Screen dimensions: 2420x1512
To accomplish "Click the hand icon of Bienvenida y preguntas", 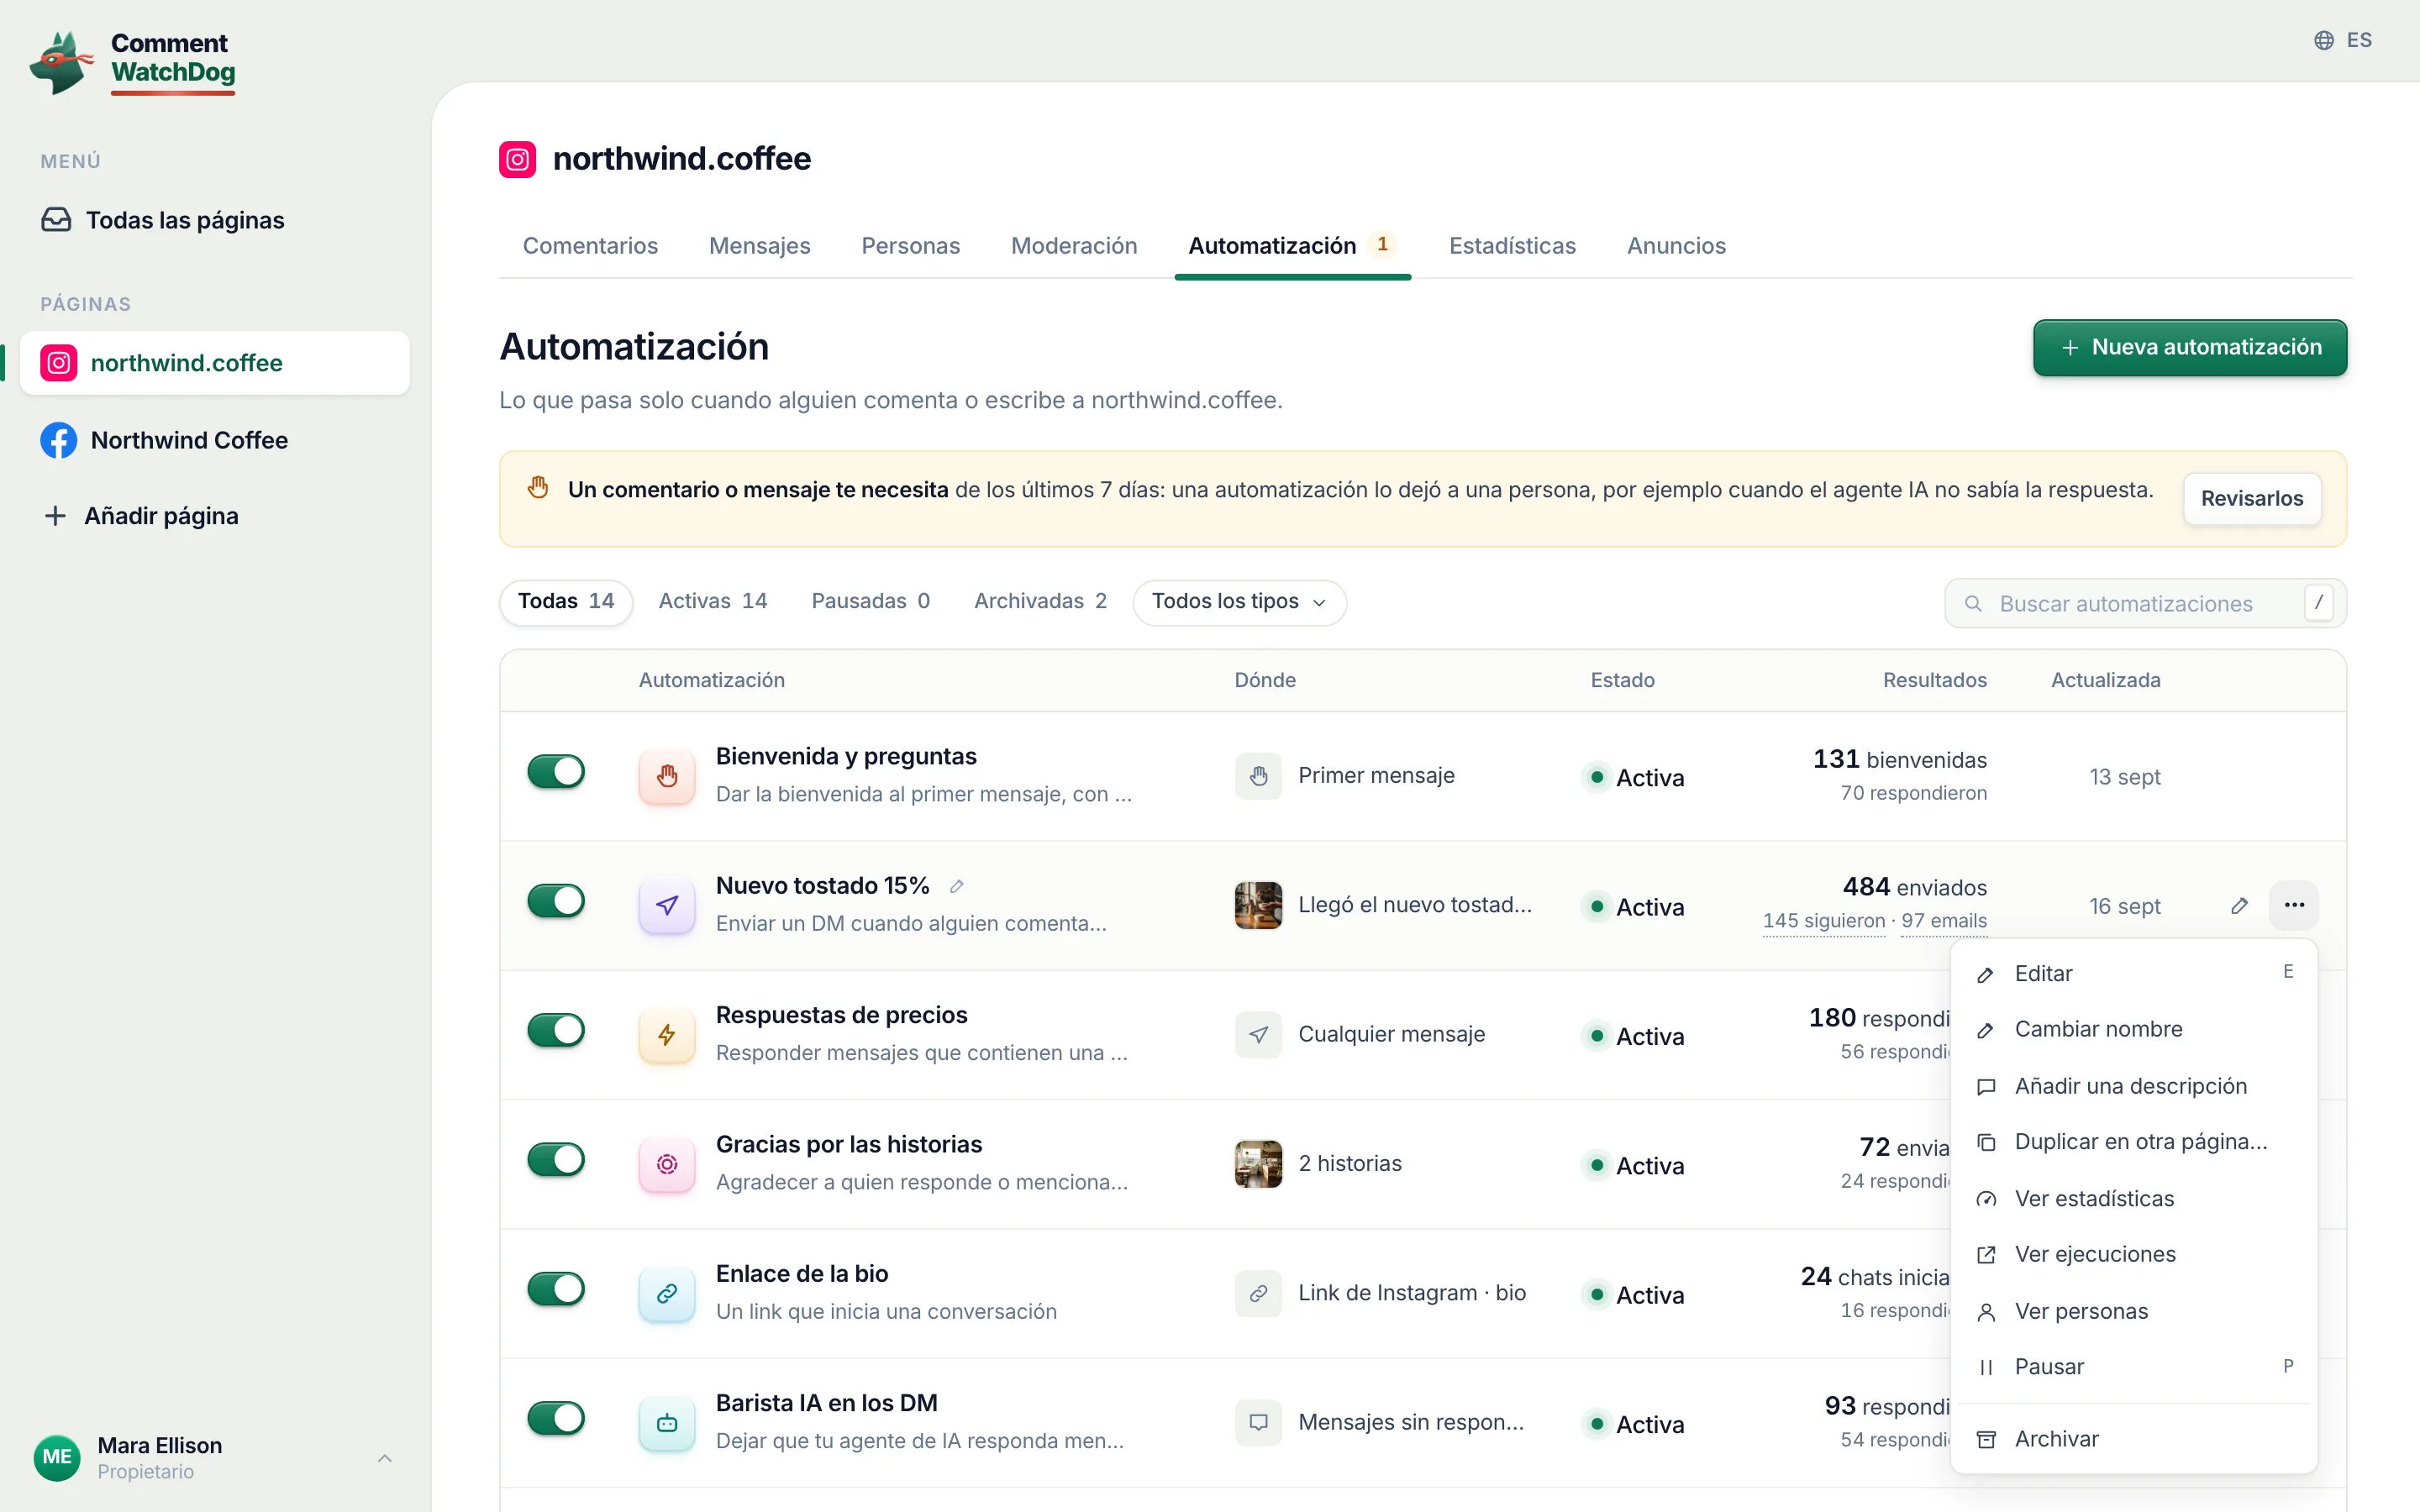I will pos(667,775).
